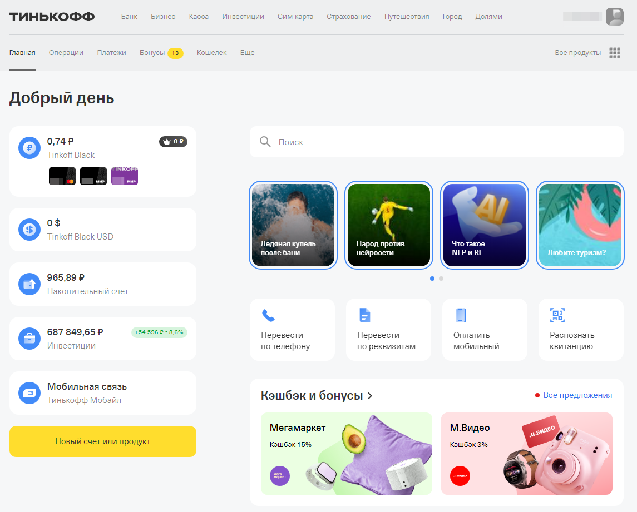
Task: Select the black МИР card thumbnail
Action: [x=93, y=176]
